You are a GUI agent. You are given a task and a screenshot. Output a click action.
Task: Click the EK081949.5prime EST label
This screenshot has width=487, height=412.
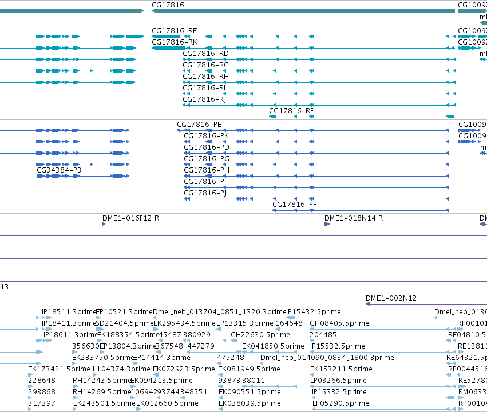249,370
